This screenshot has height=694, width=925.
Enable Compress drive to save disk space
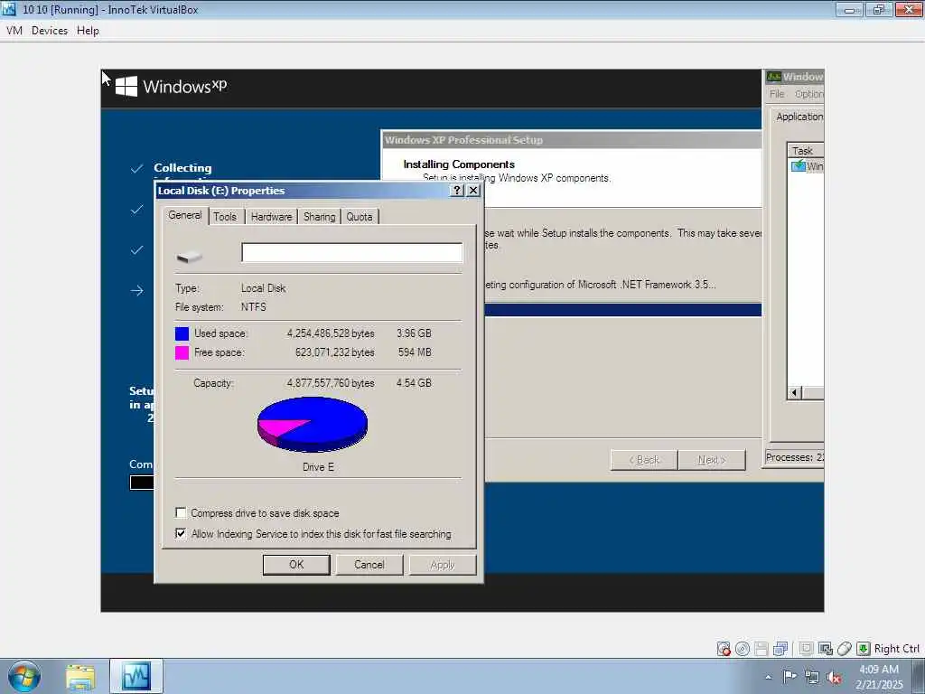tap(181, 512)
